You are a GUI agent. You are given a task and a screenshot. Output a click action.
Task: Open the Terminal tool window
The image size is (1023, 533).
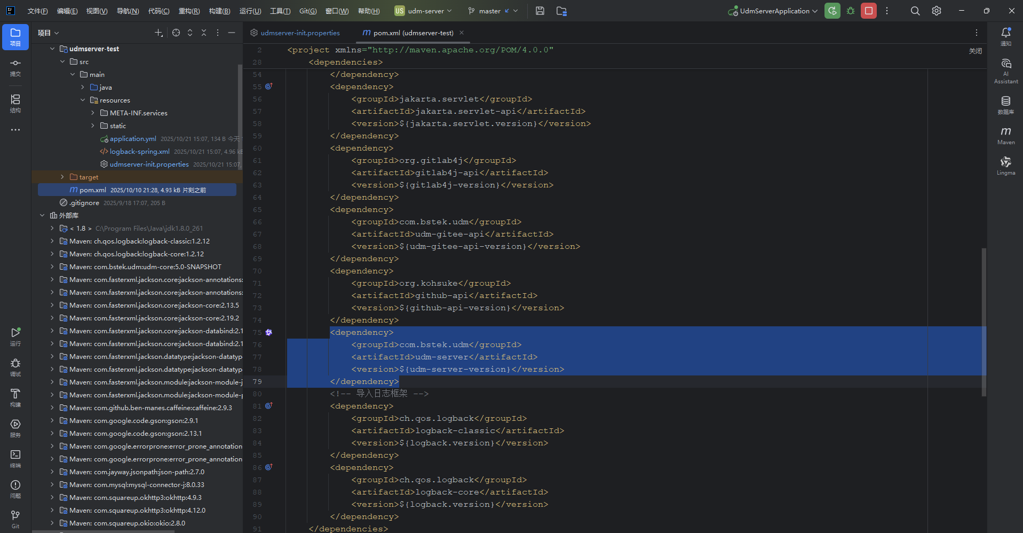click(x=15, y=458)
